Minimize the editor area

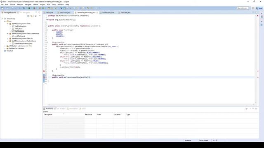253,12
